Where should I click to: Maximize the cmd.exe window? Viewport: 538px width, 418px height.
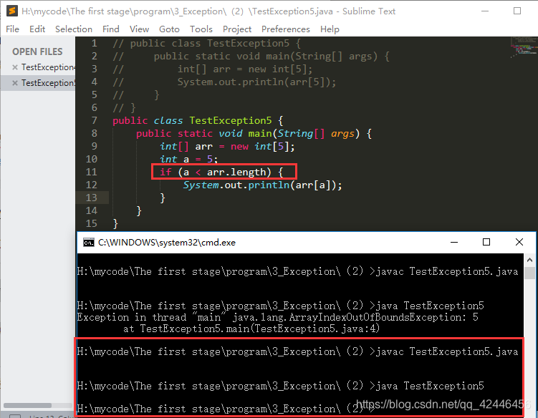(x=486, y=242)
